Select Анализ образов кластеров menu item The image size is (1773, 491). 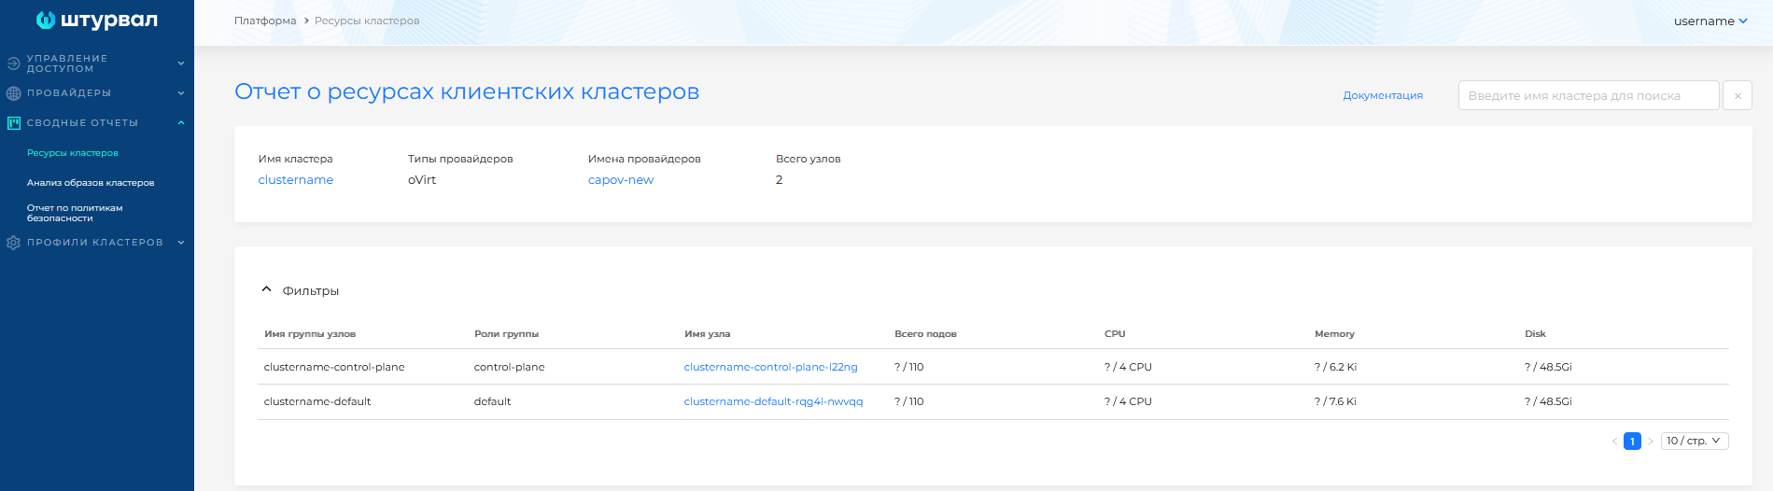point(91,183)
